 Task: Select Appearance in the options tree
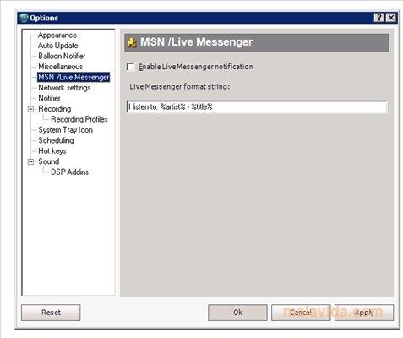[x=57, y=35]
